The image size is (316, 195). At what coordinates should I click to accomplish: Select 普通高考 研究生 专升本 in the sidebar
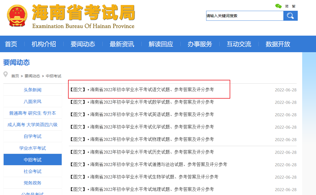[33, 113]
